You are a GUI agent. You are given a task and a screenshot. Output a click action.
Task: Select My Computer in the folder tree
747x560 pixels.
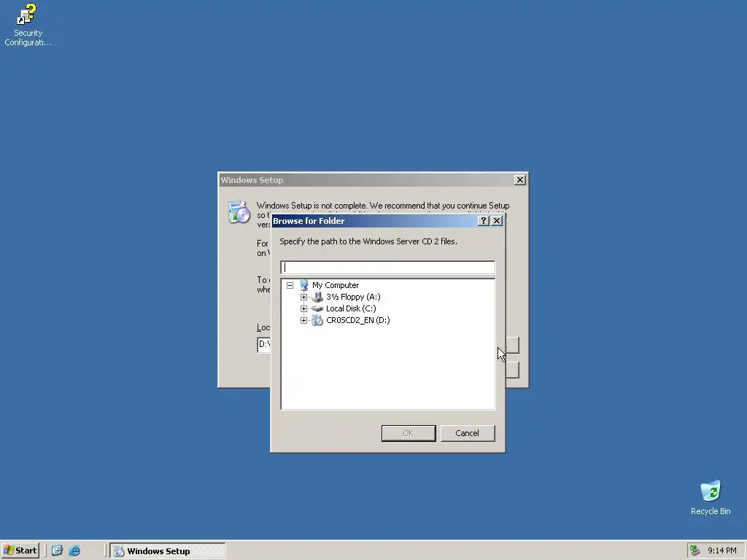point(336,285)
